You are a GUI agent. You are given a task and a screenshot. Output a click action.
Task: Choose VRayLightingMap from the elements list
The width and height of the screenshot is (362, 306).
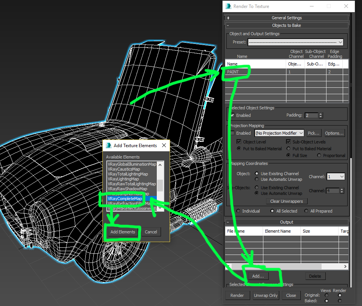tap(123, 179)
